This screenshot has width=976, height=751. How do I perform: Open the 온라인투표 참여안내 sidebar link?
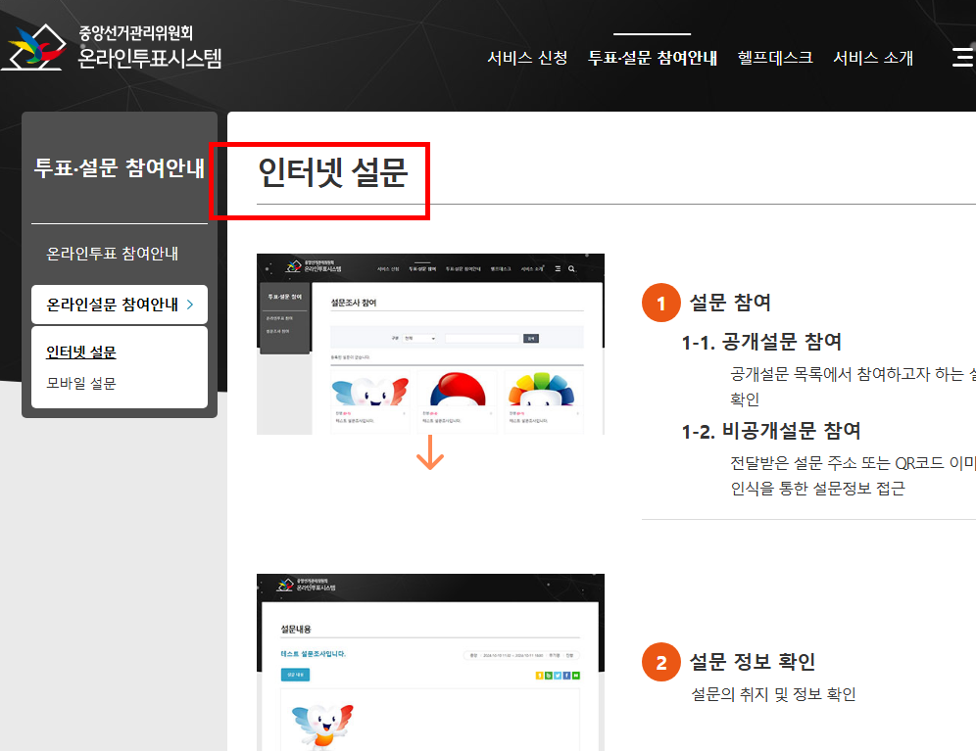click(x=106, y=253)
